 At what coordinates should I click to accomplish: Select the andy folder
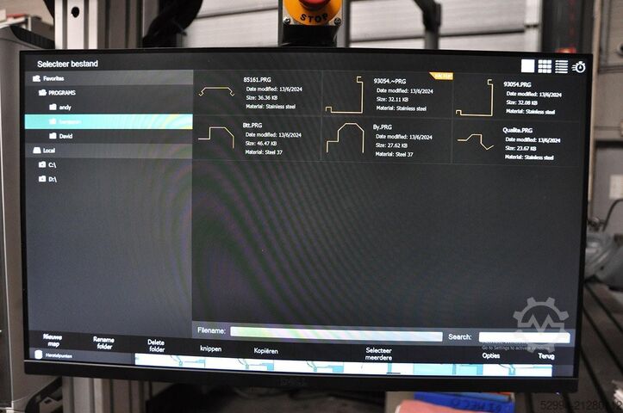click(65, 107)
